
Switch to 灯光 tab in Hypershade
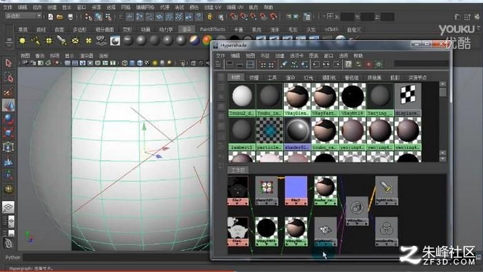pos(308,78)
